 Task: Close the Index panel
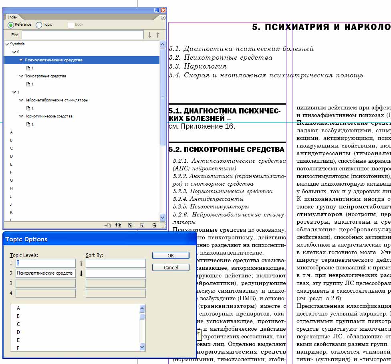(x=163, y=10)
